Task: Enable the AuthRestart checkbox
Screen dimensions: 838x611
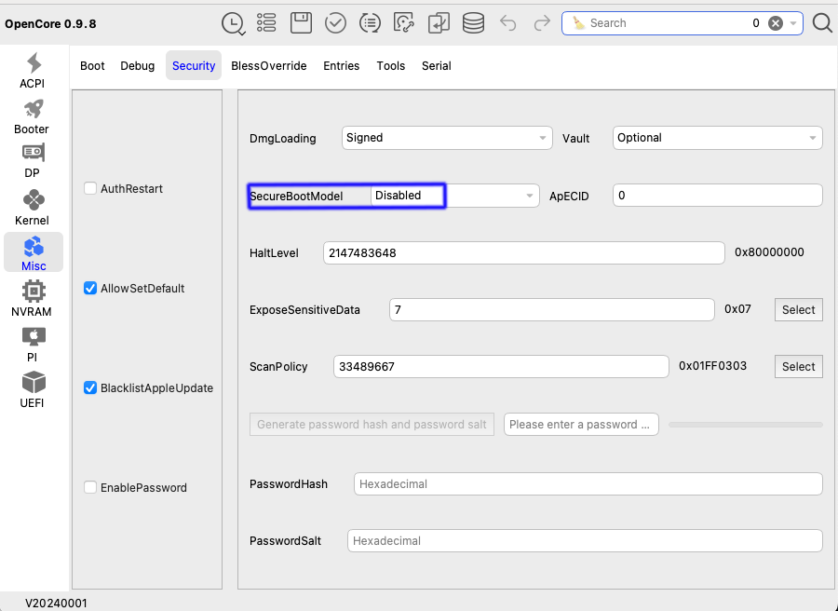Action: (90, 188)
